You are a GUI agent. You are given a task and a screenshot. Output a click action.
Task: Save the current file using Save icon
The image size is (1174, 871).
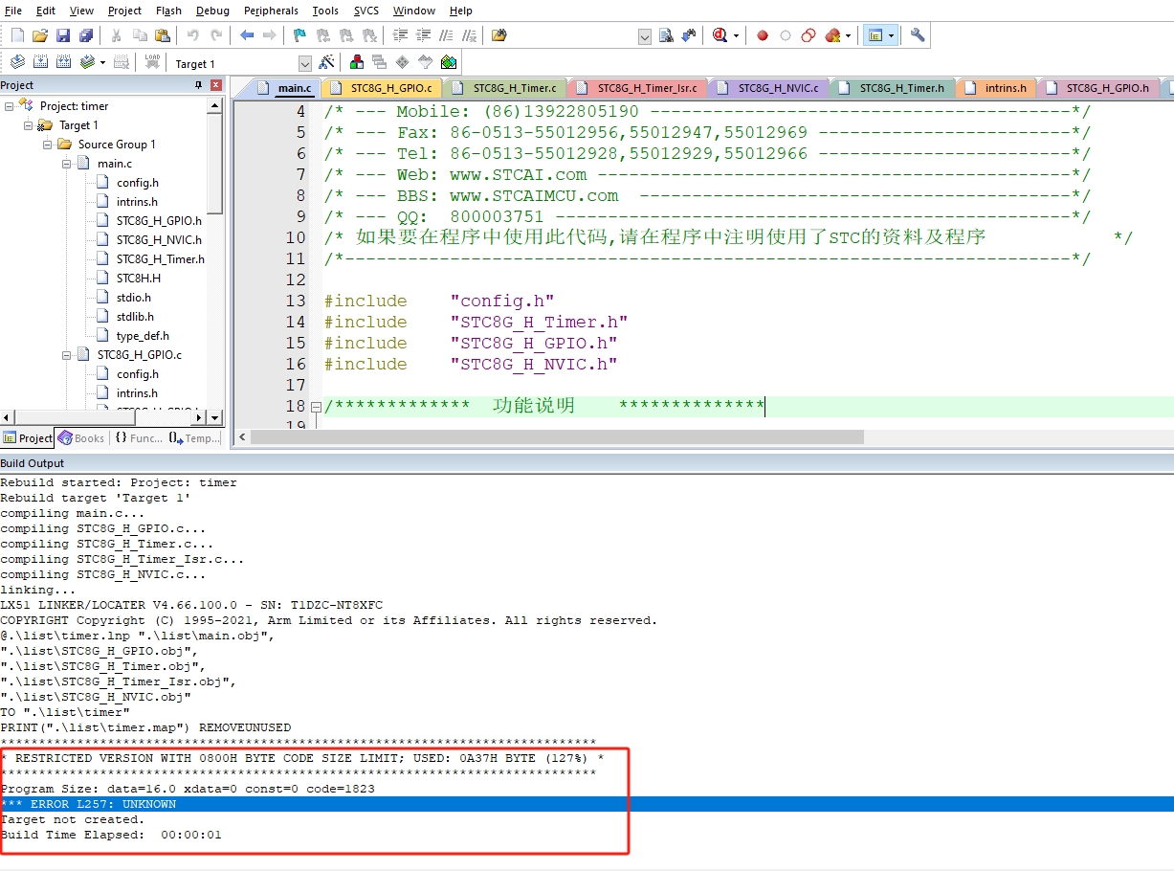coord(63,35)
